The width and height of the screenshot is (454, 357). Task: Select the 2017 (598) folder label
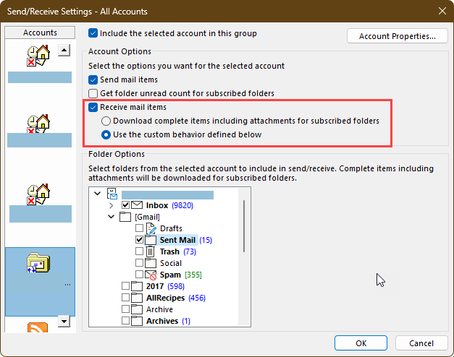point(165,286)
